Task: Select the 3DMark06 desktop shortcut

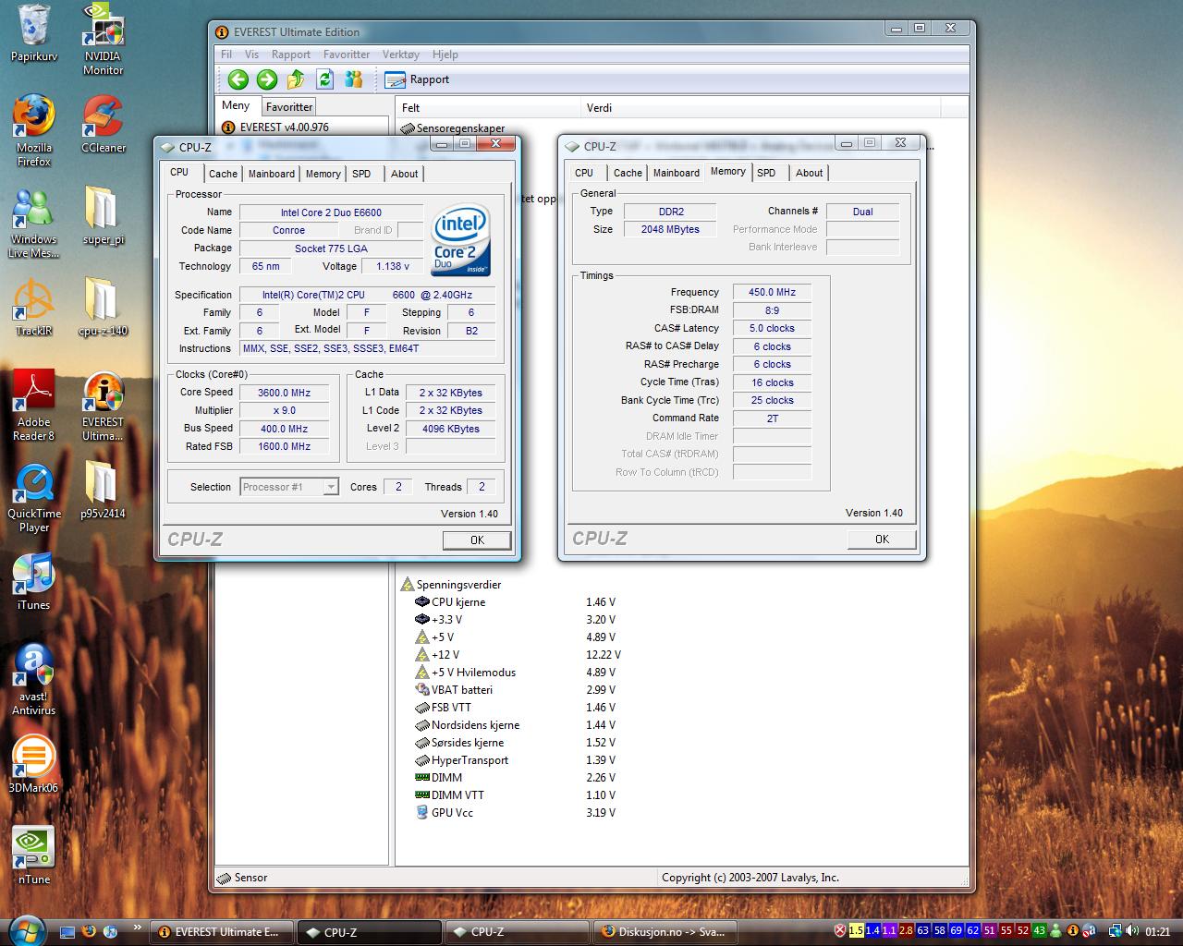Action: pos(33,765)
